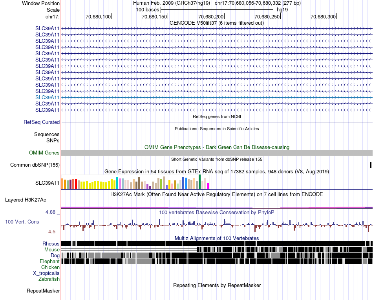Image resolution: width=373 pixels, height=300 pixels.
Task: Click the OMIM Genes track label
Action: [x=44, y=153]
